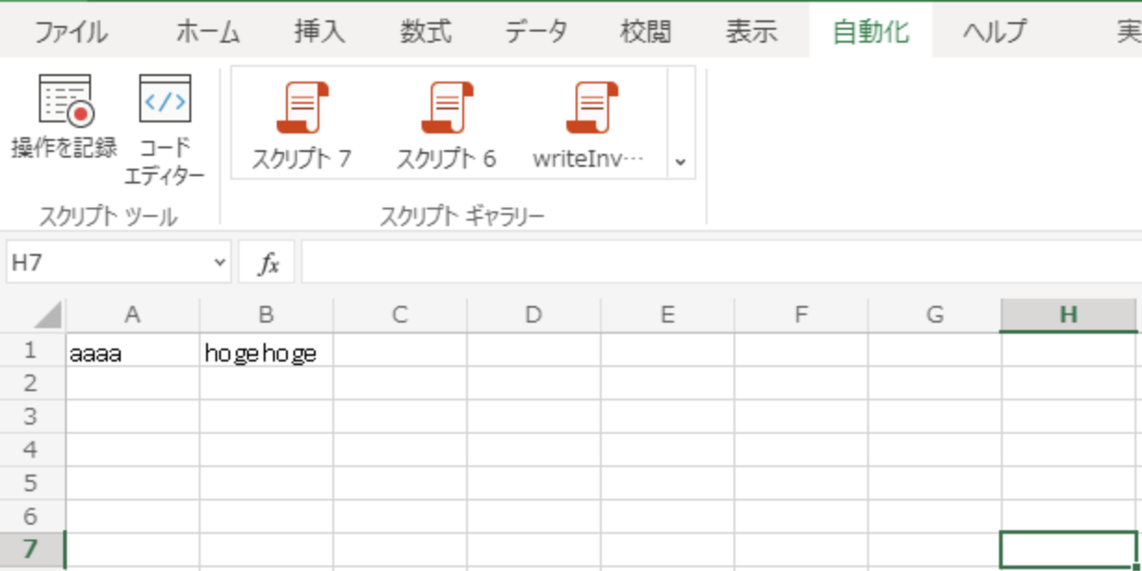Launch the writeInv script from the gallery
This screenshot has height=571, width=1142.
coord(591,121)
